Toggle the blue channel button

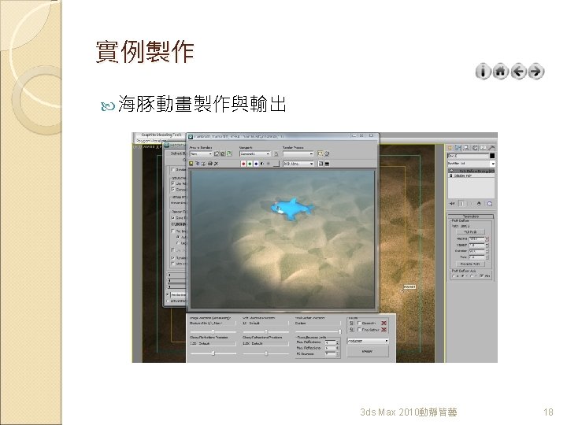pos(256,164)
